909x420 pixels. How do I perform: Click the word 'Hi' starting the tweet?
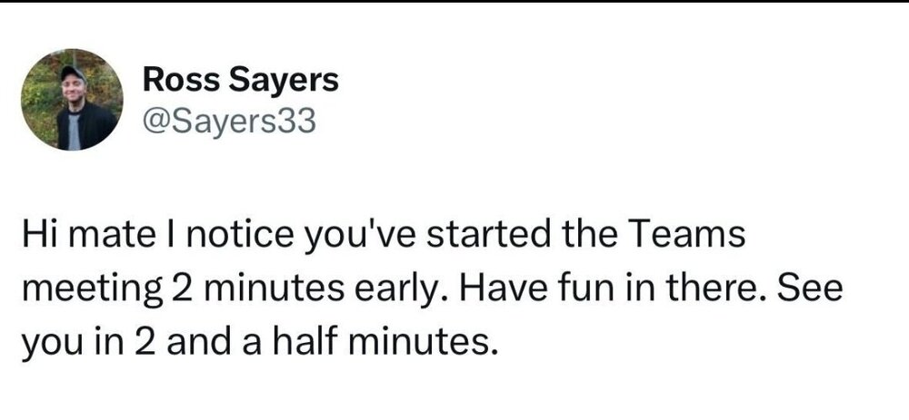(36, 235)
